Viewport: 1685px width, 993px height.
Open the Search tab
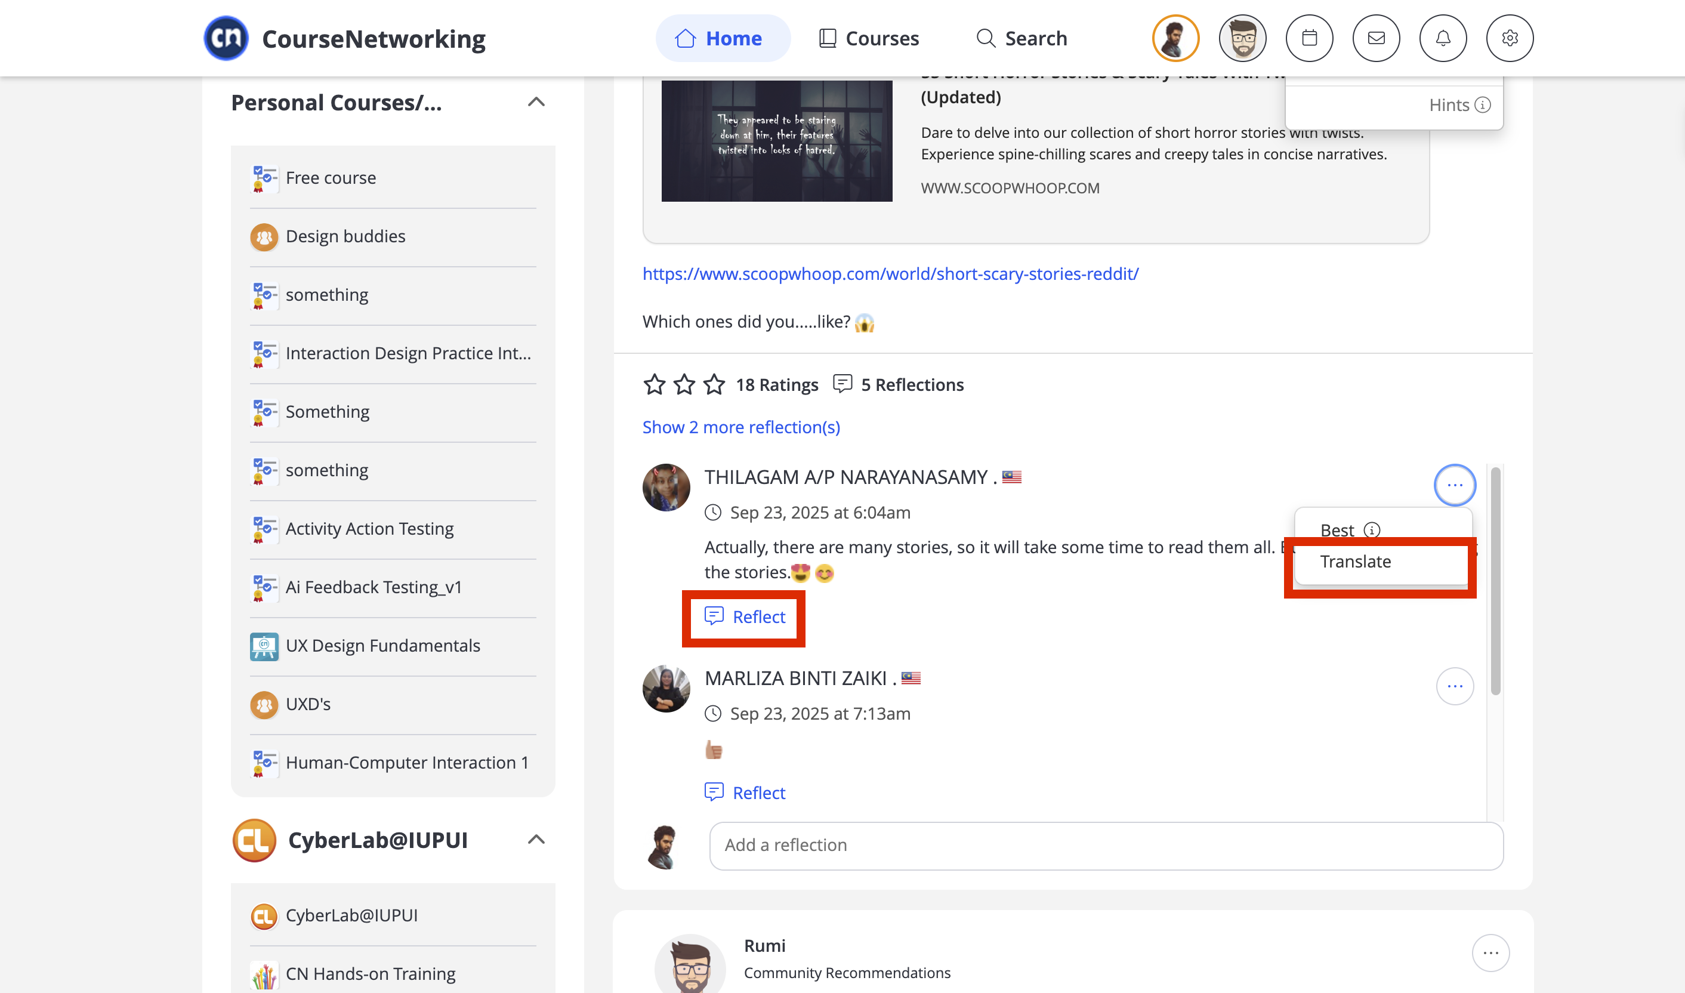pos(1022,38)
